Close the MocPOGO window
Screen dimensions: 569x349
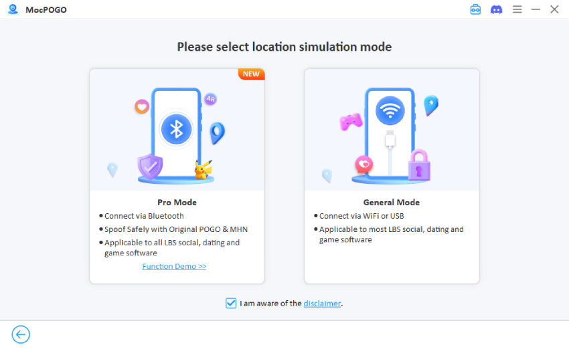click(554, 9)
